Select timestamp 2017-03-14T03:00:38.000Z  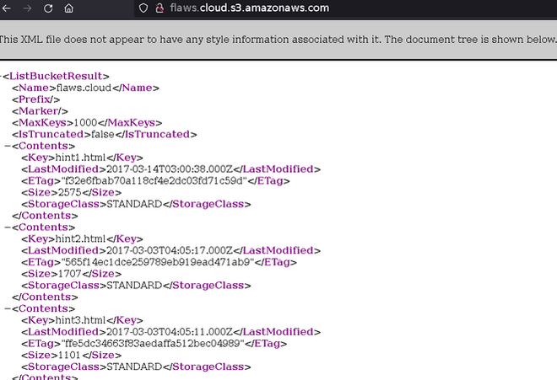[x=170, y=169]
